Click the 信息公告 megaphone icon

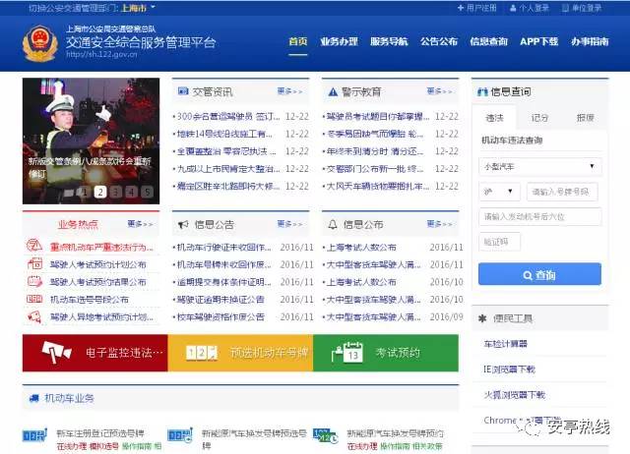183,225
